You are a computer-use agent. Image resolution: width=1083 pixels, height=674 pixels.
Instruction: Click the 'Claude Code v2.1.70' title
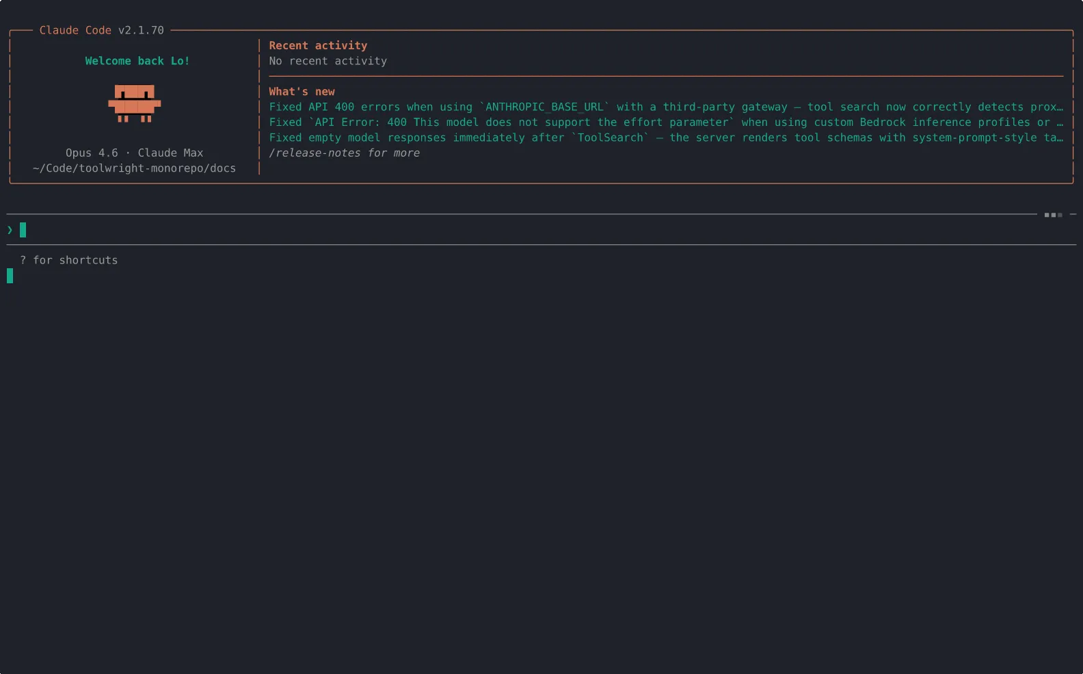[102, 30]
